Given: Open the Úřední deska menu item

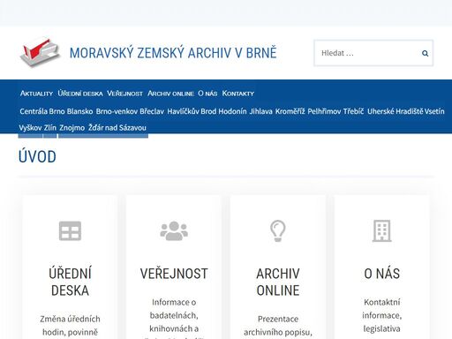Looking at the screenshot, I should pyautogui.click(x=80, y=94).
